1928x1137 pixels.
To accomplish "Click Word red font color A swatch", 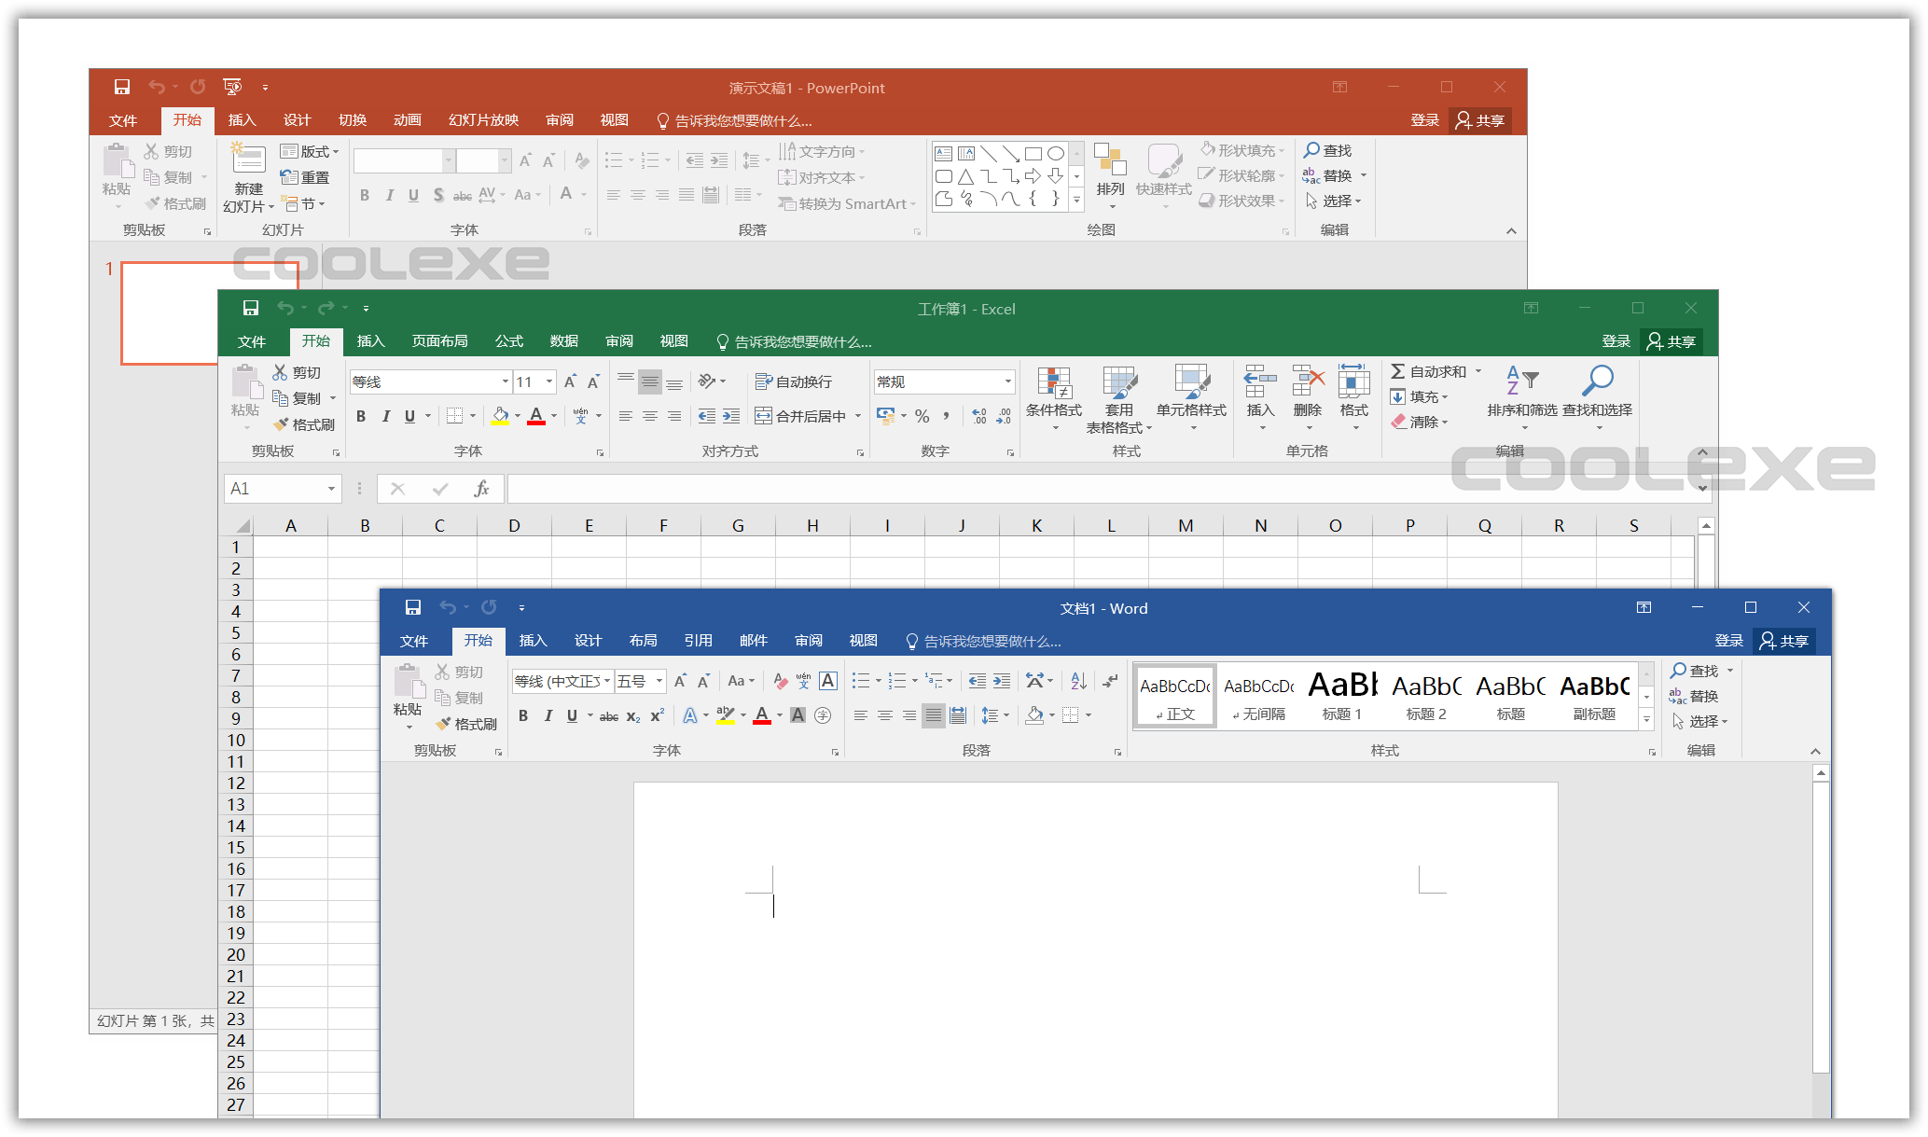I will tap(762, 715).
